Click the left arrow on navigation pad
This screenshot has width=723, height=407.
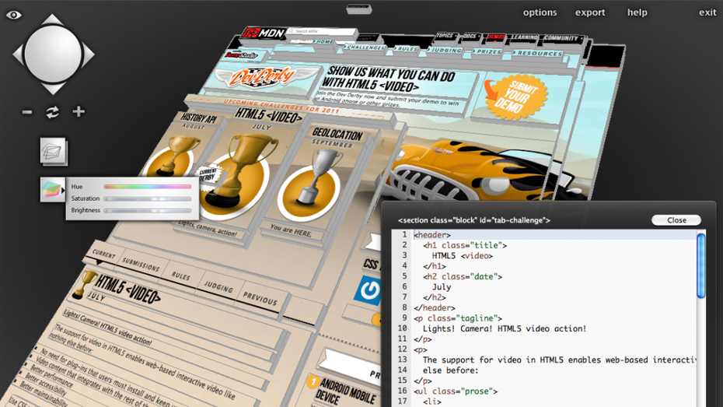18,54
